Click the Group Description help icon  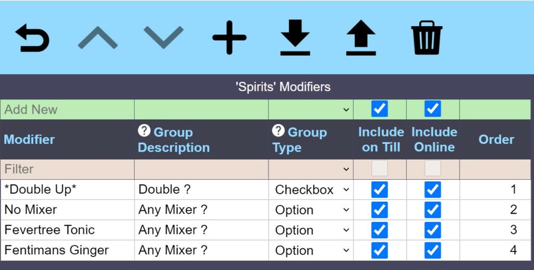[144, 131]
